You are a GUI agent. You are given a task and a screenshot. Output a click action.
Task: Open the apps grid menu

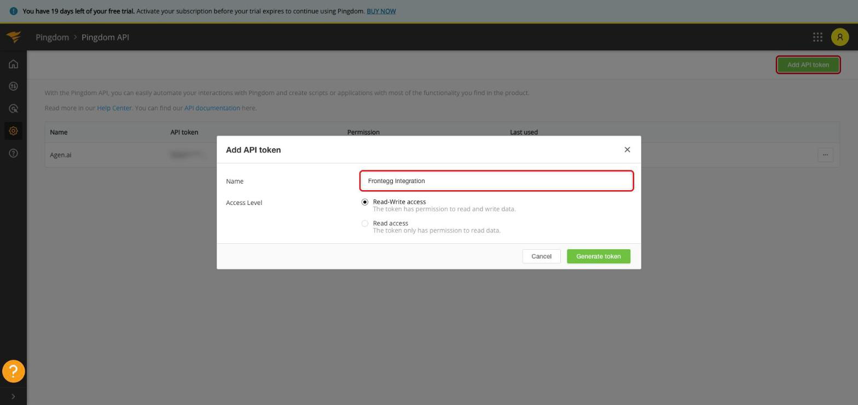818,37
